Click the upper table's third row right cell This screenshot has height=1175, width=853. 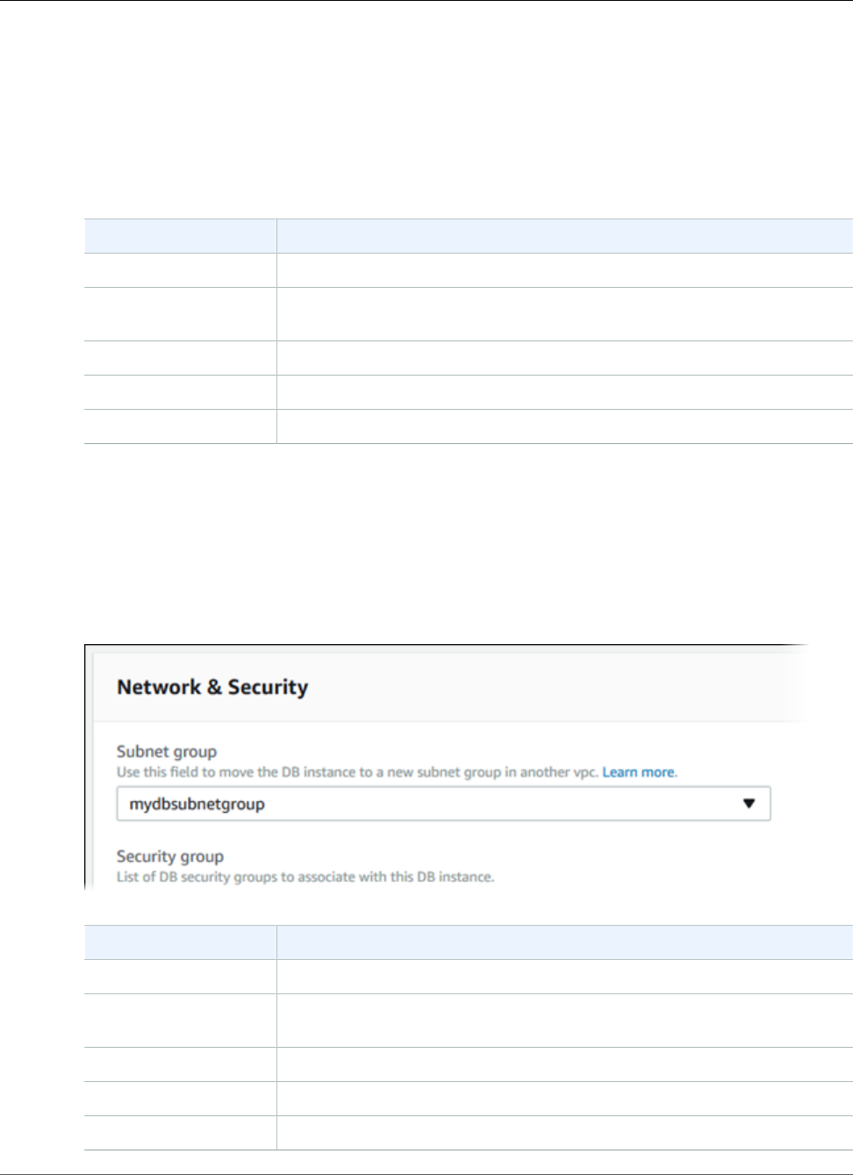(x=564, y=358)
